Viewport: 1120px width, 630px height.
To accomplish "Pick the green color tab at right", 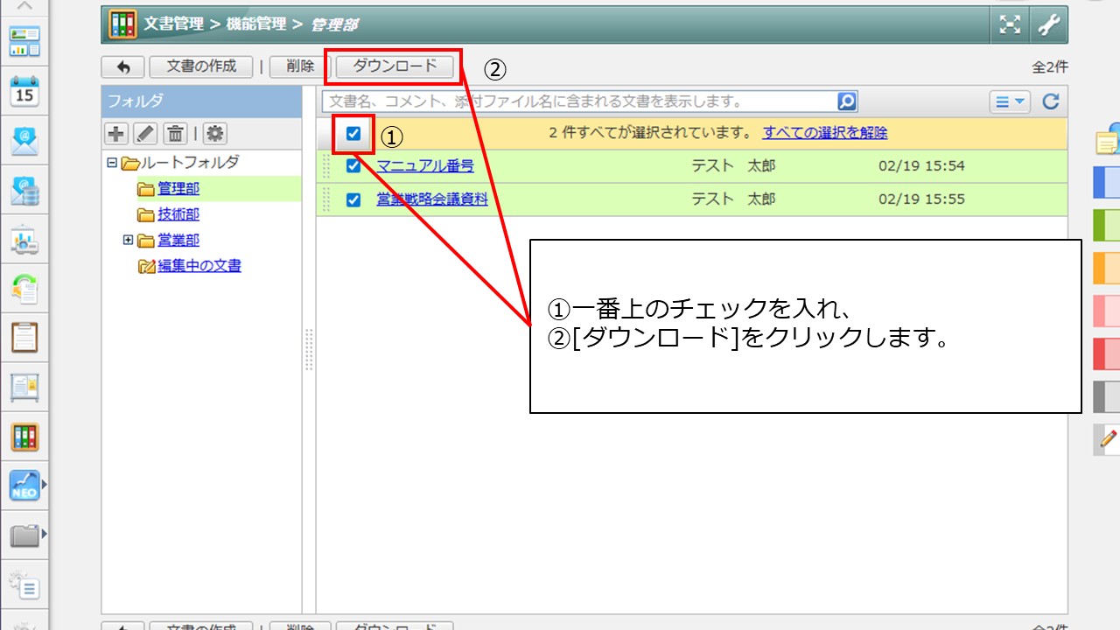I will pos(1108,225).
